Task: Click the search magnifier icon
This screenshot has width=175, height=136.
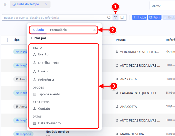Action: click(x=109, y=17)
